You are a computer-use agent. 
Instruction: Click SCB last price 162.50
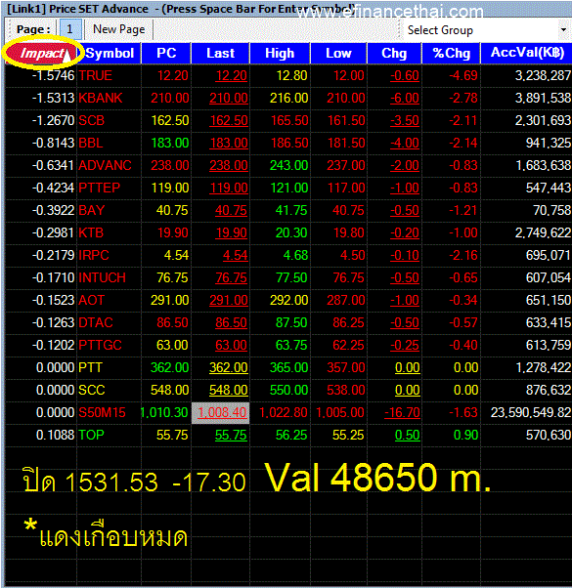[229, 121]
